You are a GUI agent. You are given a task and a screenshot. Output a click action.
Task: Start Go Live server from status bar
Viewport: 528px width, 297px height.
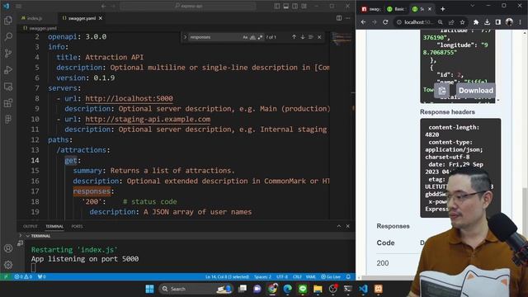(x=331, y=277)
